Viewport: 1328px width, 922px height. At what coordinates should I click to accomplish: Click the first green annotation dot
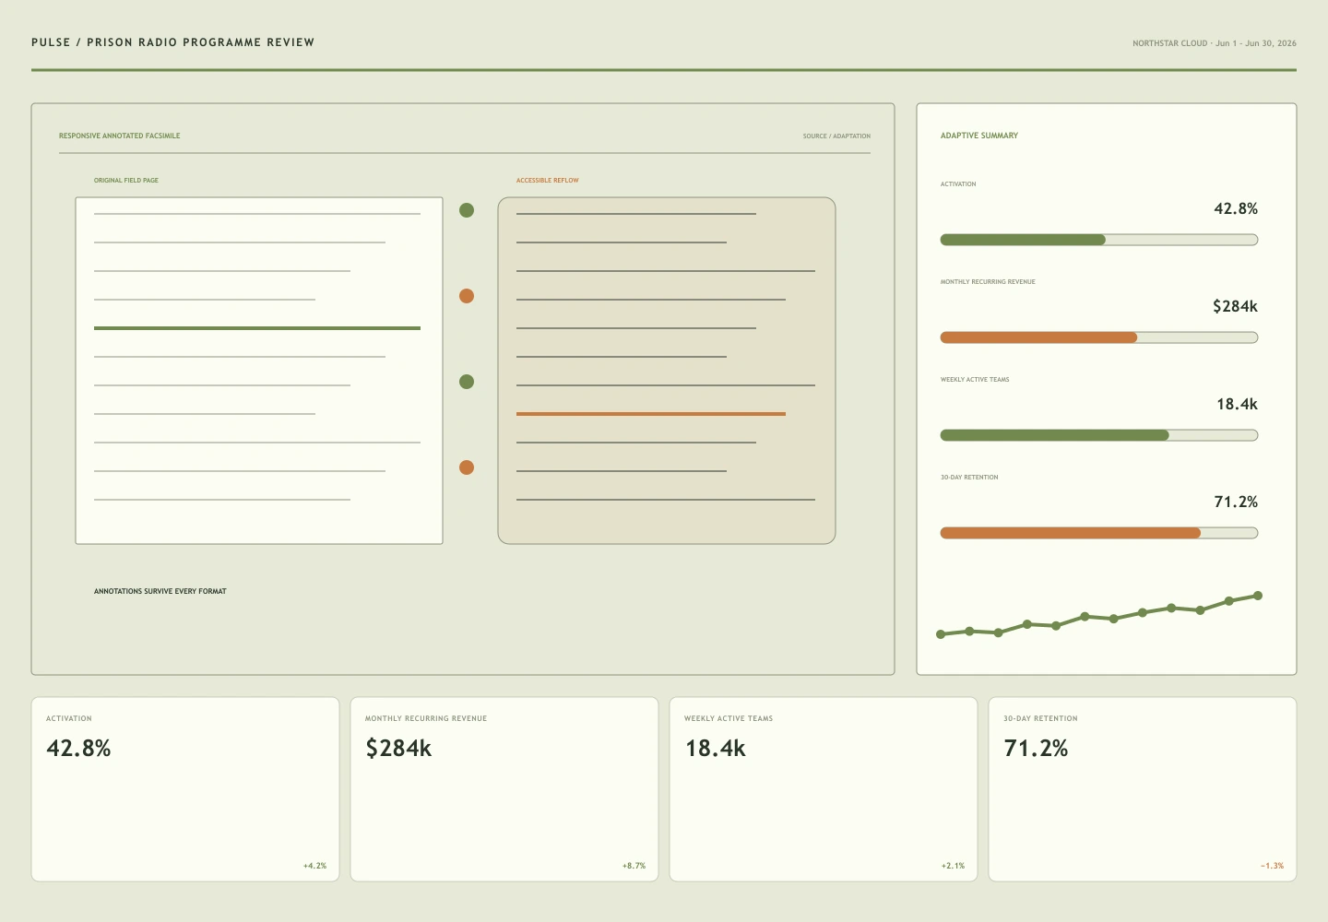click(x=467, y=210)
